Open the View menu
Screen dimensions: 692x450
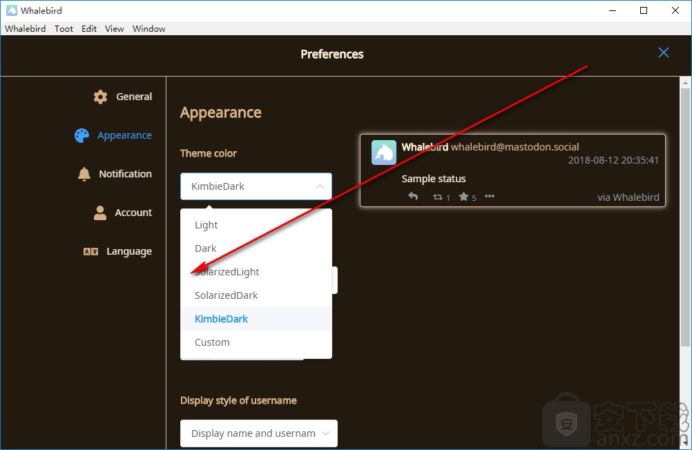coord(115,29)
